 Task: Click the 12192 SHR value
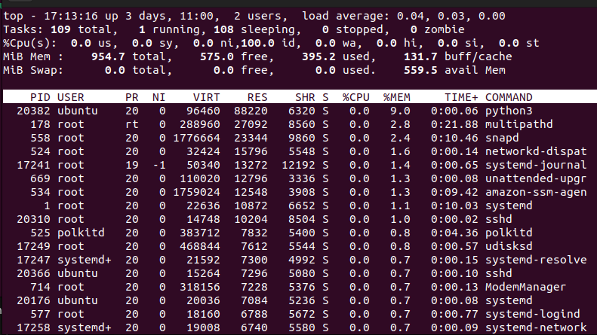pos(298,165)
